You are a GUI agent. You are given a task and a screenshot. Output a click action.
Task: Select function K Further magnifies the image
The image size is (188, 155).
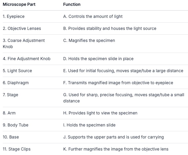click(116, 149)
